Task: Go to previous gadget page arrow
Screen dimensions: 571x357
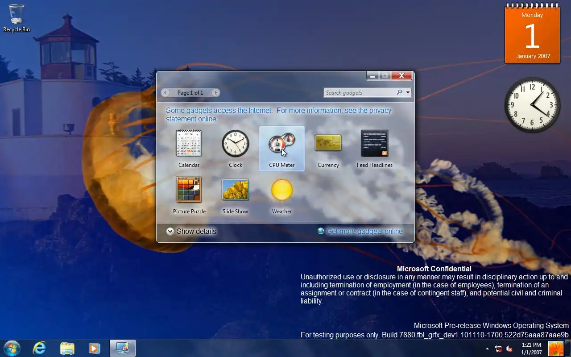Action: [166, 93]
